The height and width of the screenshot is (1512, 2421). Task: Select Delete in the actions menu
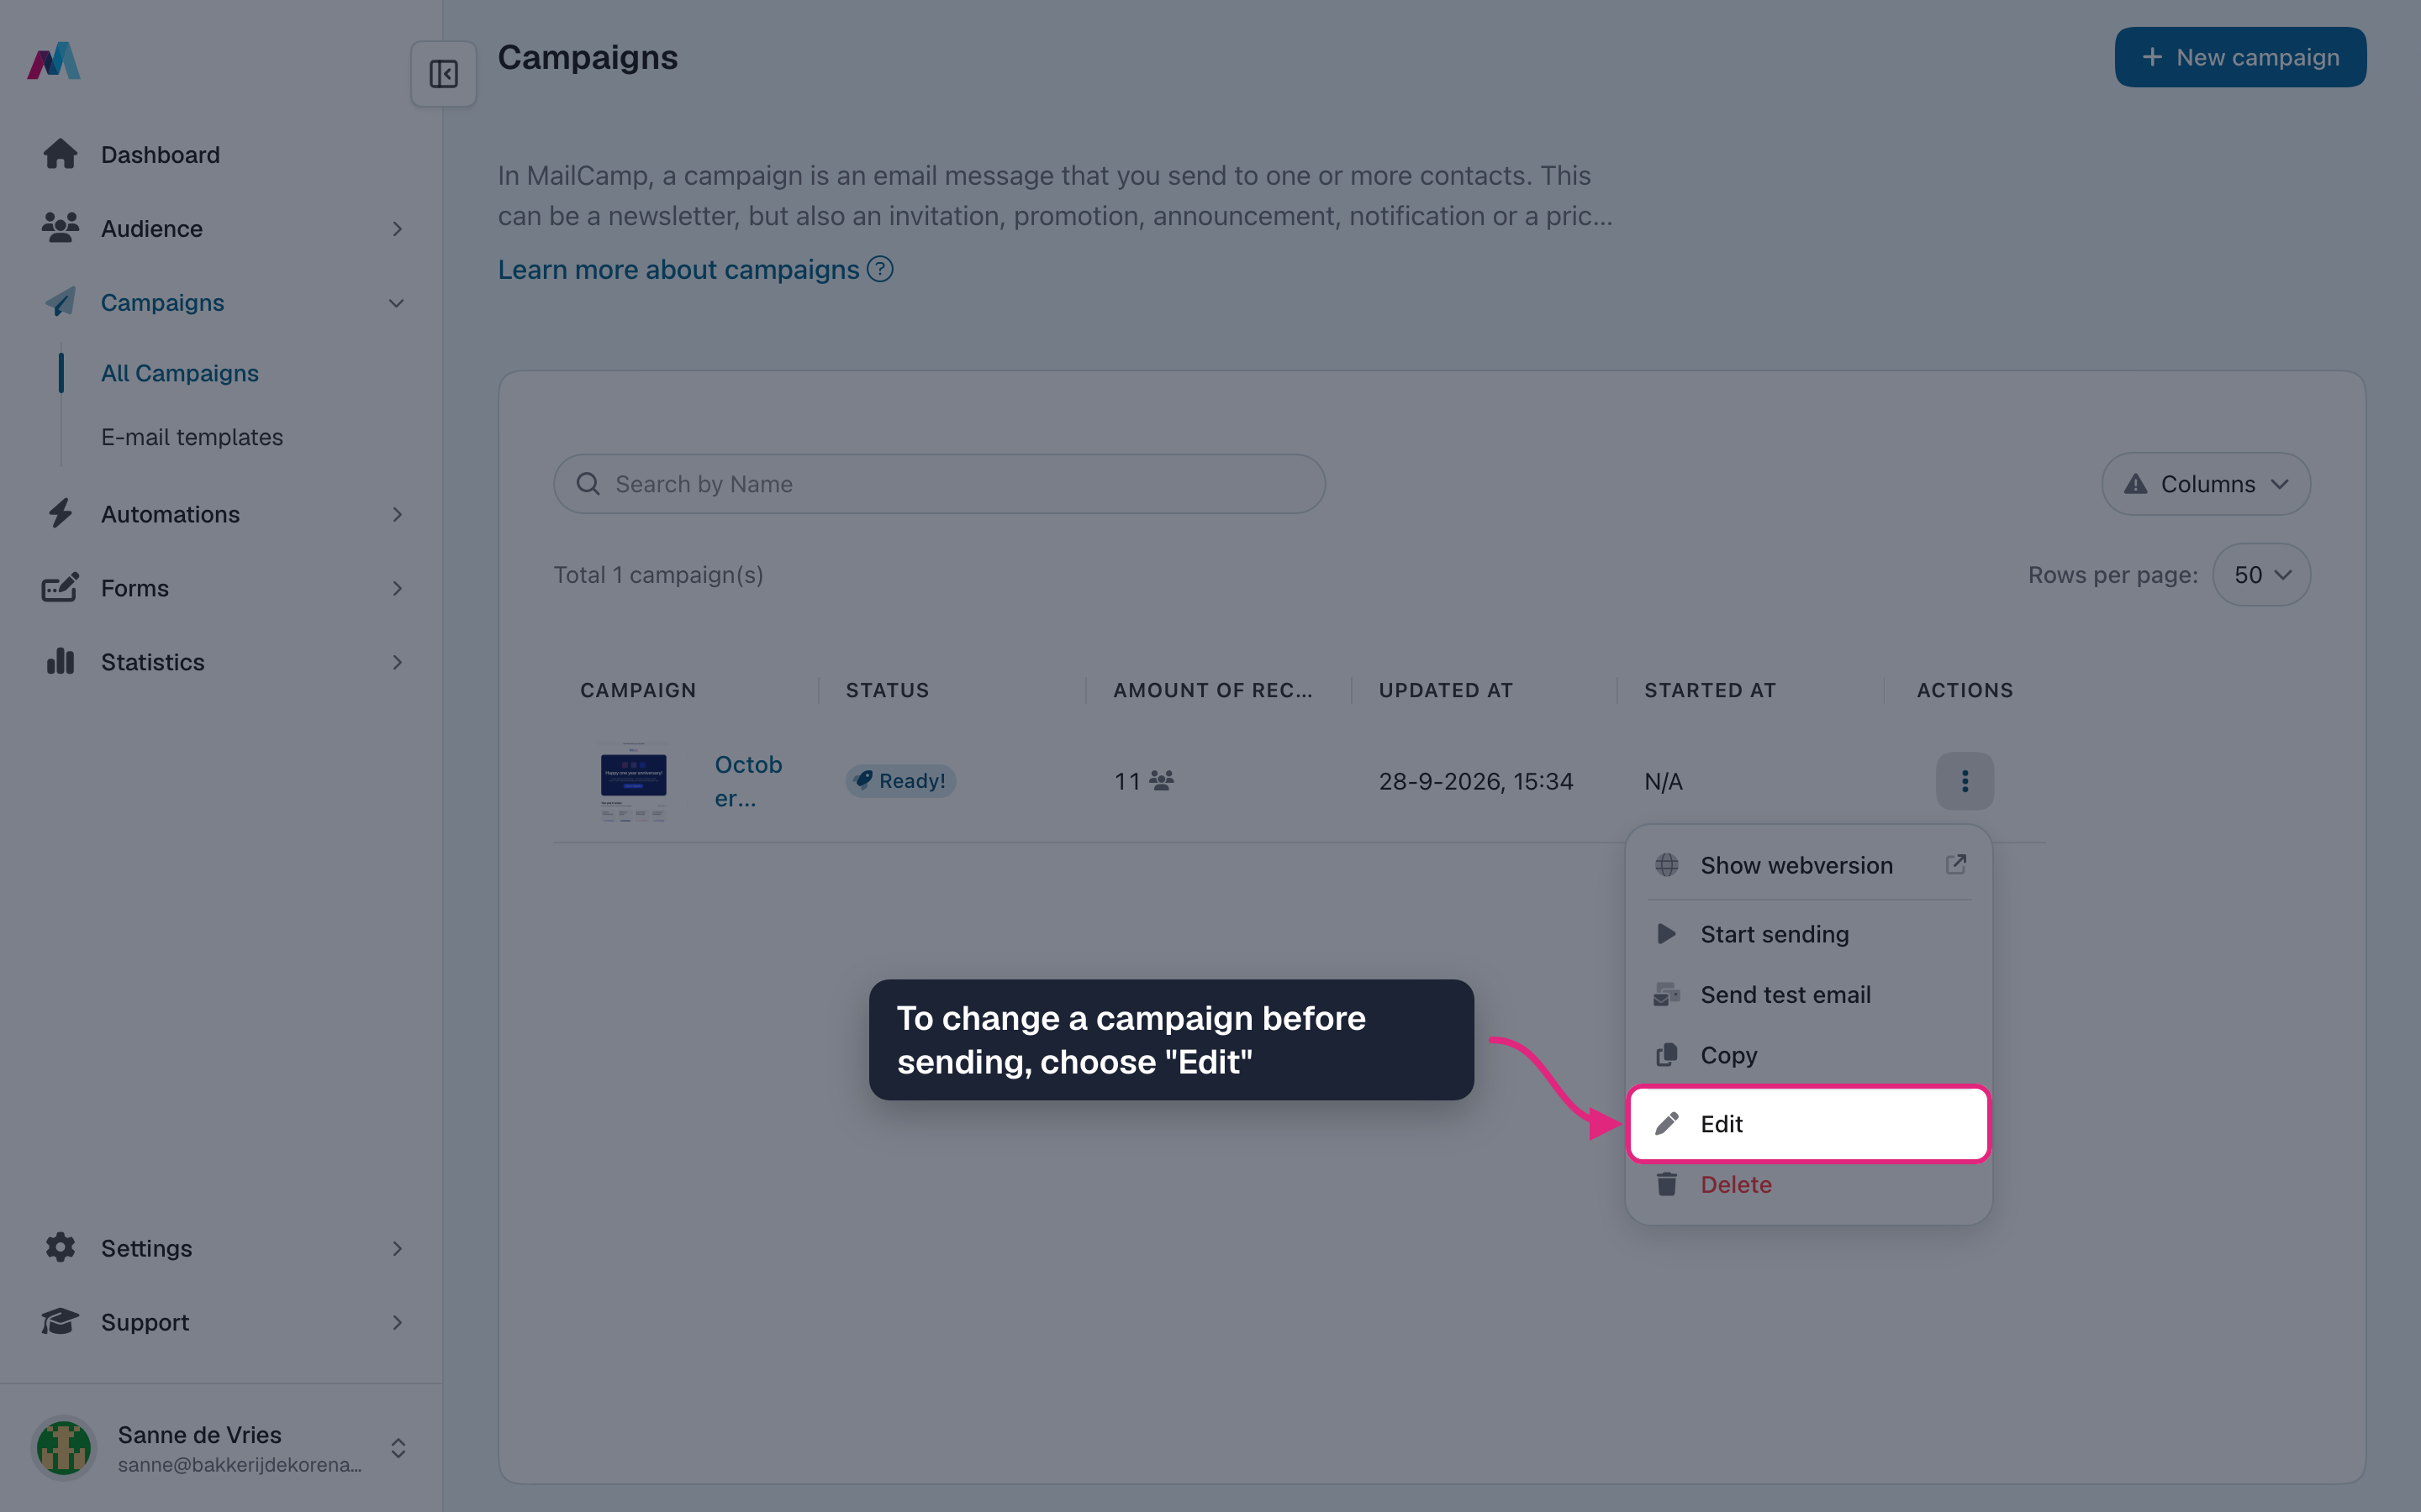(x=1809, y=1184)
